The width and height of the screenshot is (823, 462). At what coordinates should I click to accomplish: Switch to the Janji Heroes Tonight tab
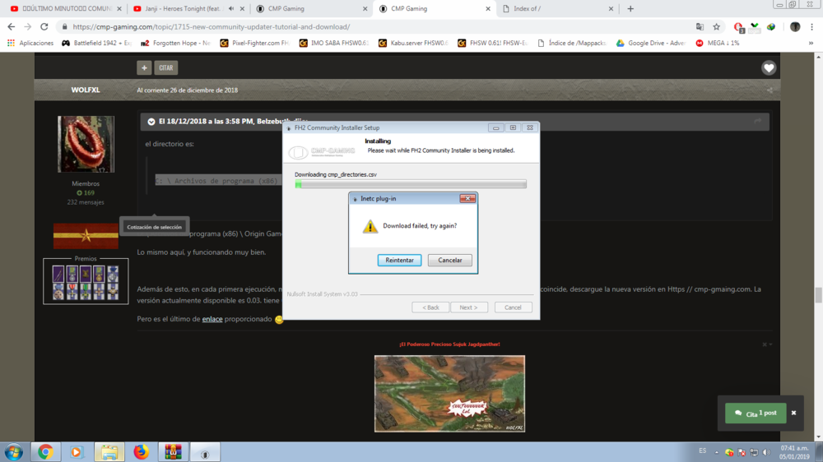click(183, 9)
